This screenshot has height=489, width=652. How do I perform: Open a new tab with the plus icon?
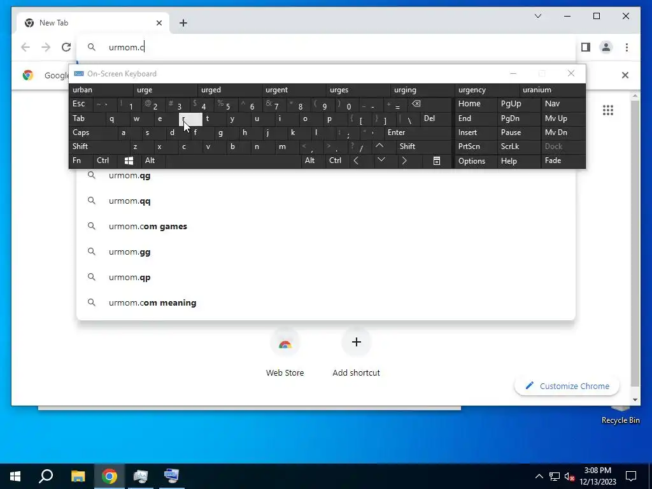pos(183,23)
